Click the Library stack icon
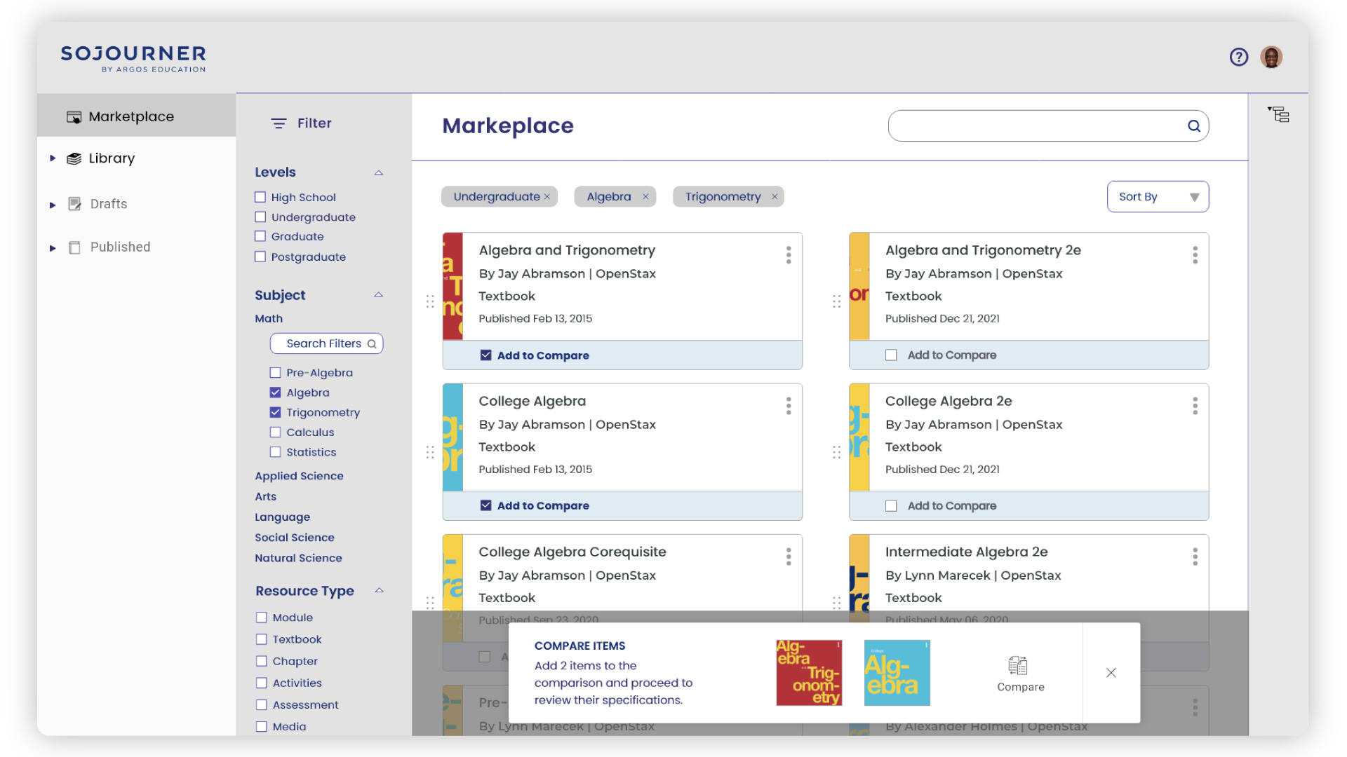Image resolution: width=1347 pixels, height=757 pixels. [x=74, y=159]
